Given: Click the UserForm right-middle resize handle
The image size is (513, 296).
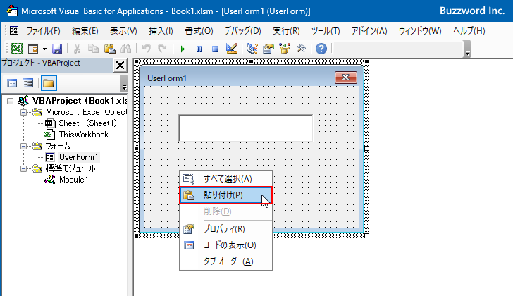Looking at the screenshot, I should tap(366, 149).
